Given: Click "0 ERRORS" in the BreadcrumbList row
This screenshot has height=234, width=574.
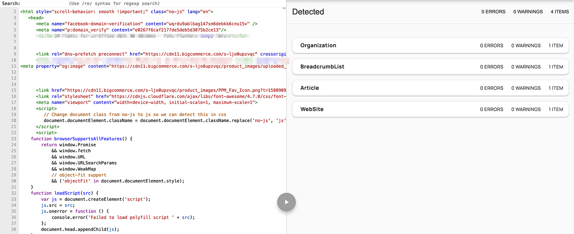Looking at the screenshot, I should [x=492, y=67].
